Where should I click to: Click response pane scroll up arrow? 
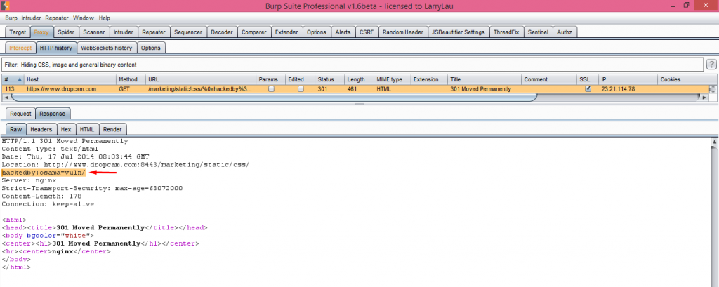pyautogui.click(x=714, y=142)
